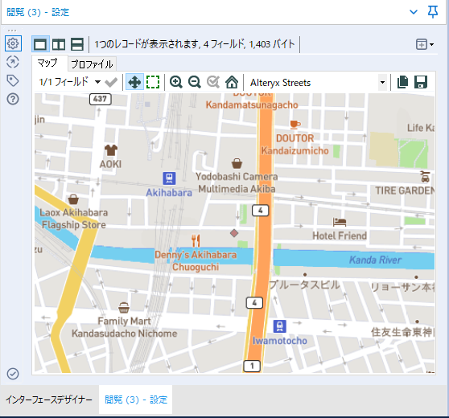Viewport: 449px width, 418px height.
Task: Switch to the インターフェースデザイナー tab
Action: point(49,400)
